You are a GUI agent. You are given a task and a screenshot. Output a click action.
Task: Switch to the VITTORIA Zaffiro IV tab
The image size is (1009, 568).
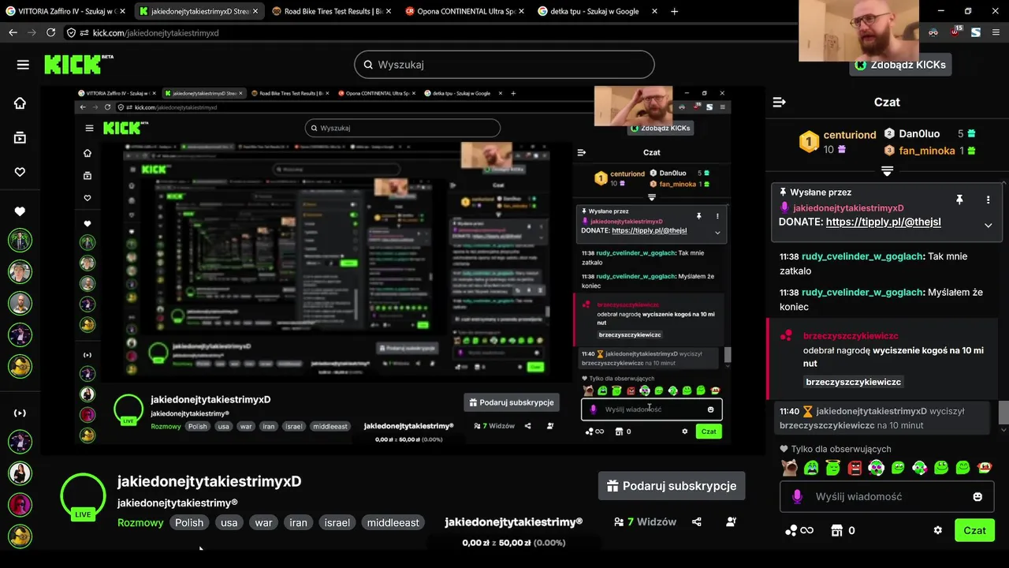(67, 11)
